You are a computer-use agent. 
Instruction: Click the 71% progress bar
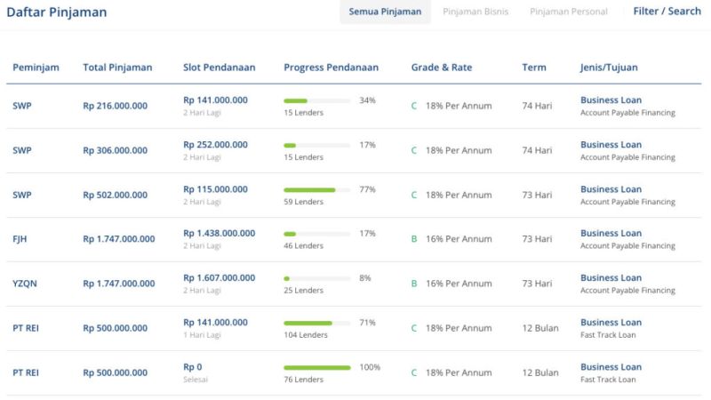click(317, 324)
